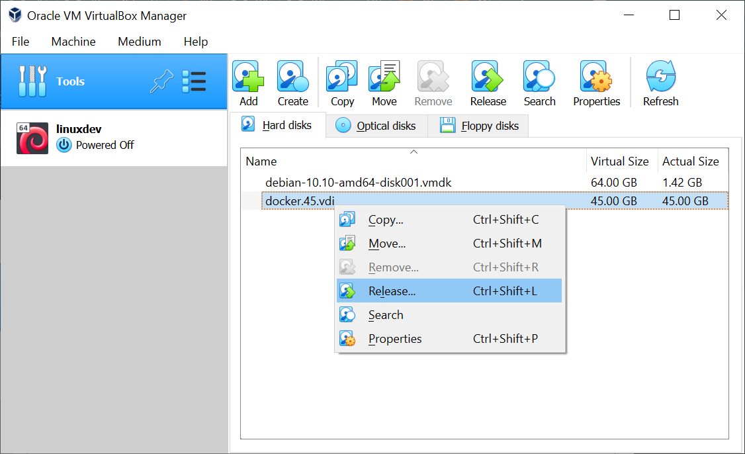Click the Optical disks disc icon

[343, 126]
